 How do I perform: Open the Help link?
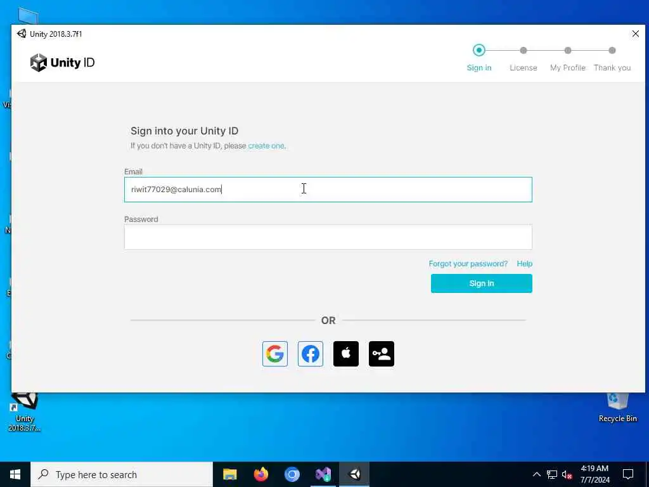[524, 264]
